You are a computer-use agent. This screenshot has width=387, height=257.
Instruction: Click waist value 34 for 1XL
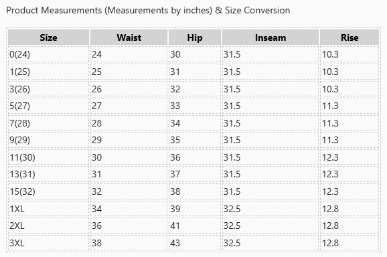[x=129, y=209]
